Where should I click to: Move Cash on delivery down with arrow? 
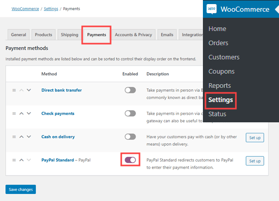pyautogui.click(x=29, y=137)
